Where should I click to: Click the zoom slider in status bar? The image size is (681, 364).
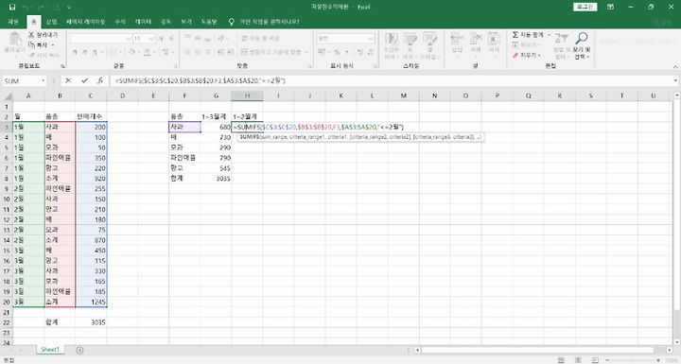[632, 360]
